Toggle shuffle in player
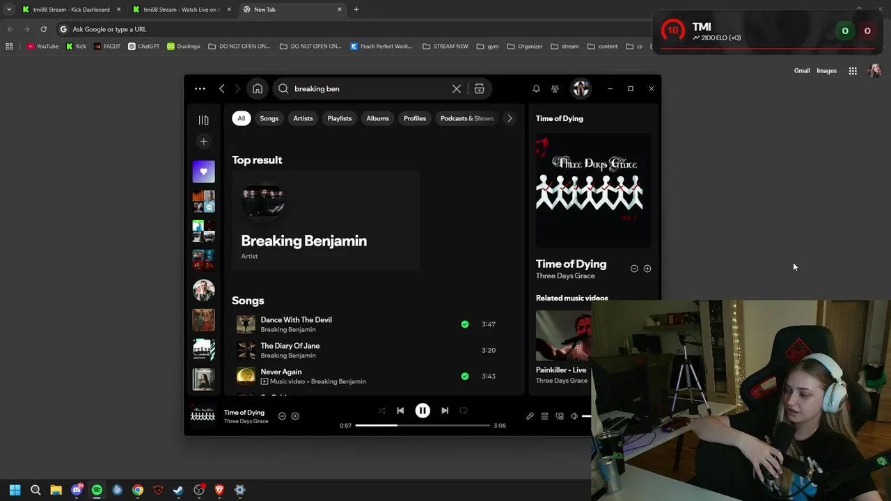 (381, 411)
